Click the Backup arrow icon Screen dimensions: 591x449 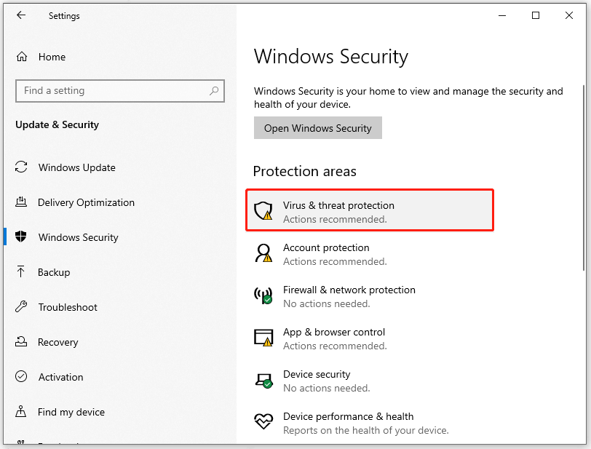pyautogui.click(x=22, y=272)
